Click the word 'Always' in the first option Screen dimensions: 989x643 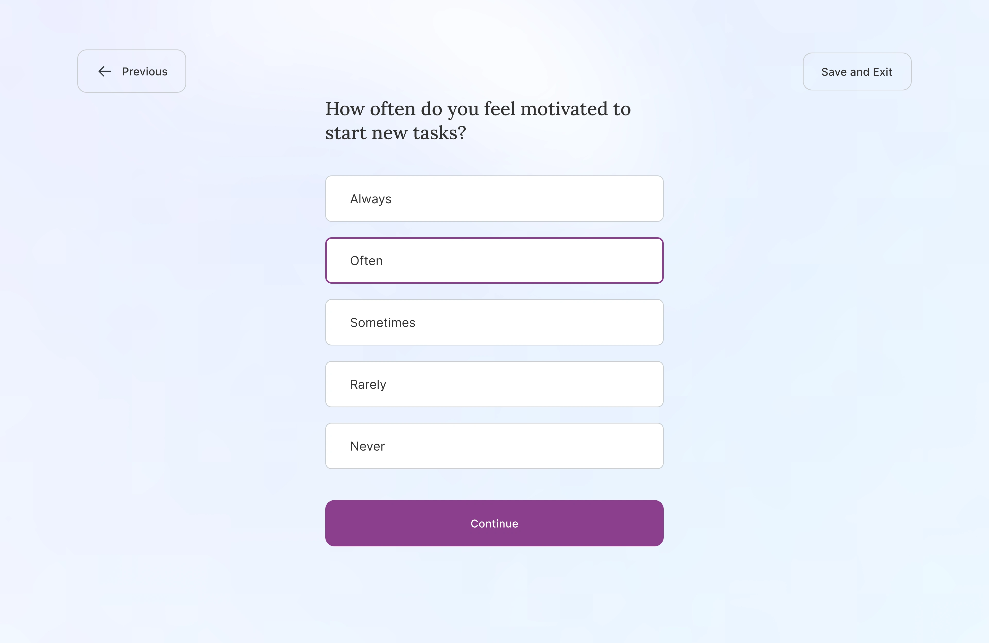click(x=371, y=199)
